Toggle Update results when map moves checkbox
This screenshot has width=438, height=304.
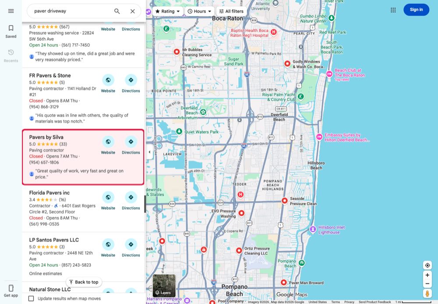coord(31,299)
